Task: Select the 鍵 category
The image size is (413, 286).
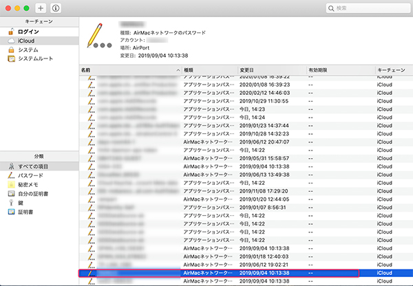Action: click(21, 202)
